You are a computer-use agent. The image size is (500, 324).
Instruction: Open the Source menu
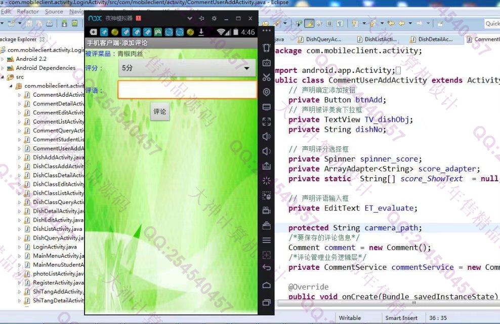(x=54, y=12)
